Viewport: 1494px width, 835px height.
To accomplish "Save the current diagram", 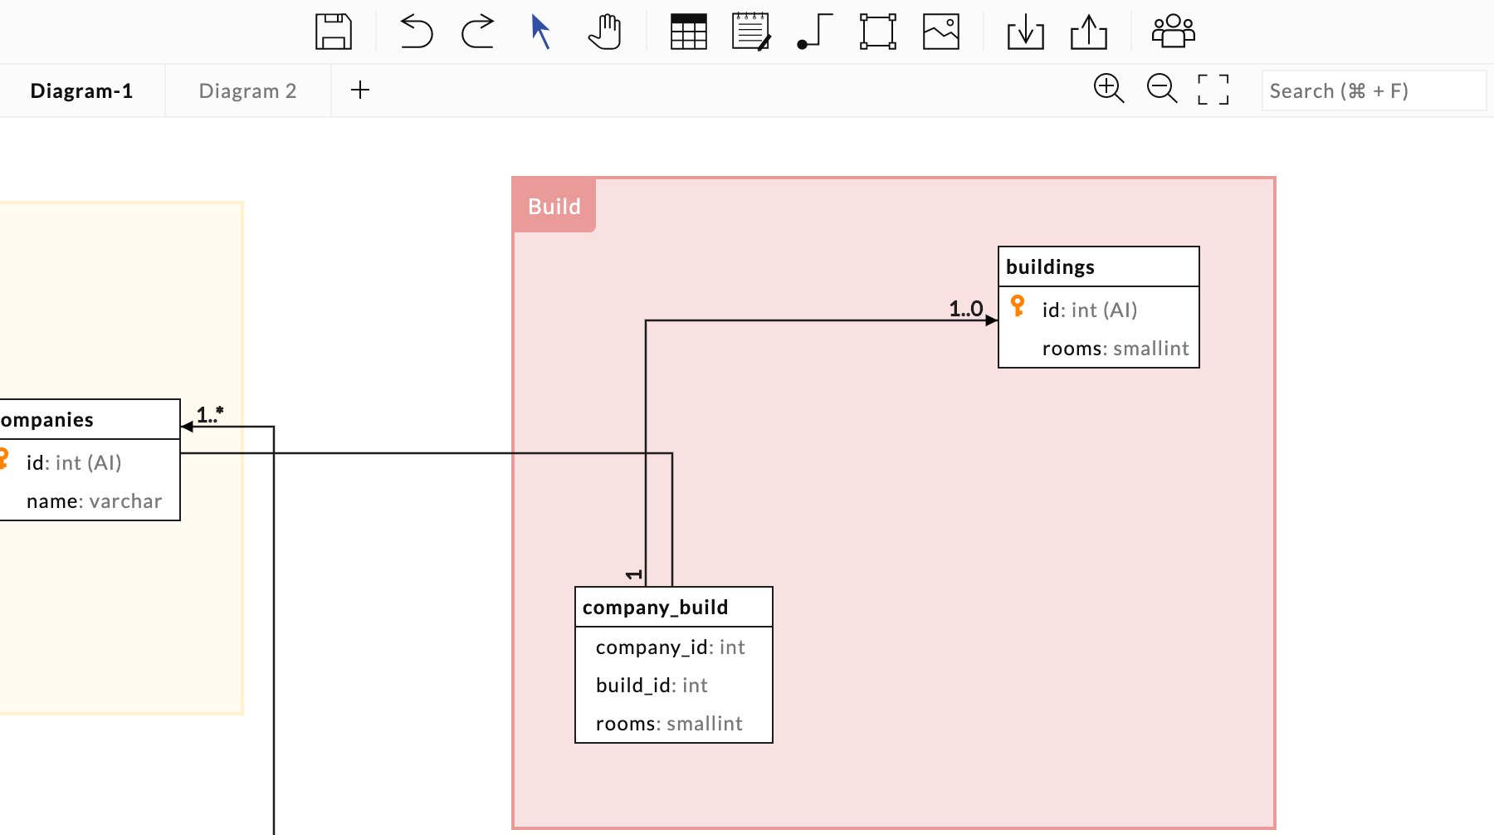I will coord(334,31).
